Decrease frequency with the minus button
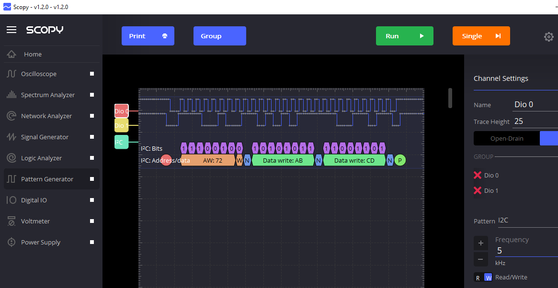The height and width of the screenshot is (288, 558). tap(481, 259)
